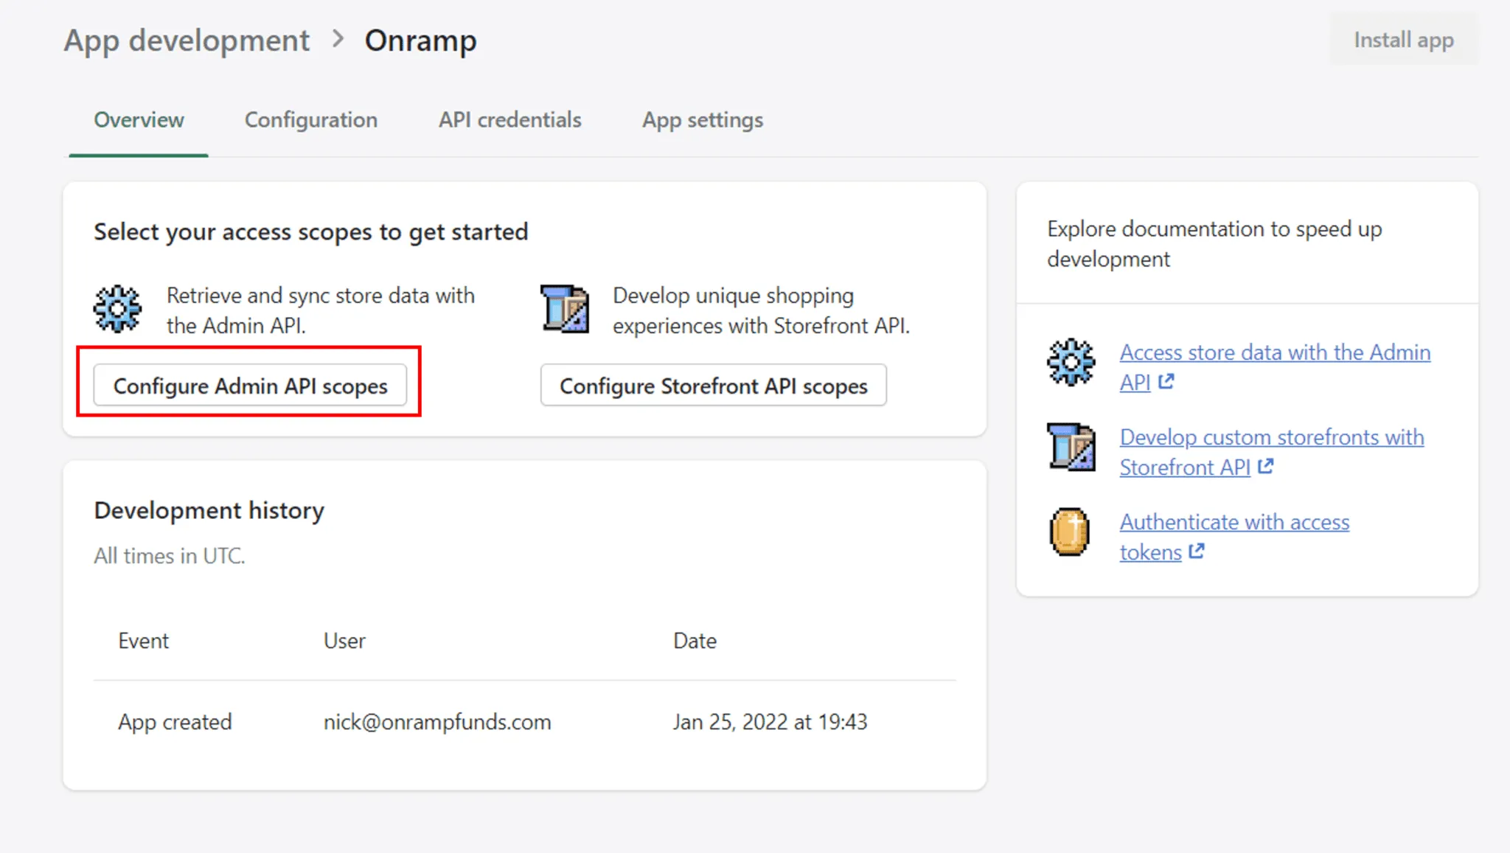Click Configure Admin API scopes button

click(250, 385)
